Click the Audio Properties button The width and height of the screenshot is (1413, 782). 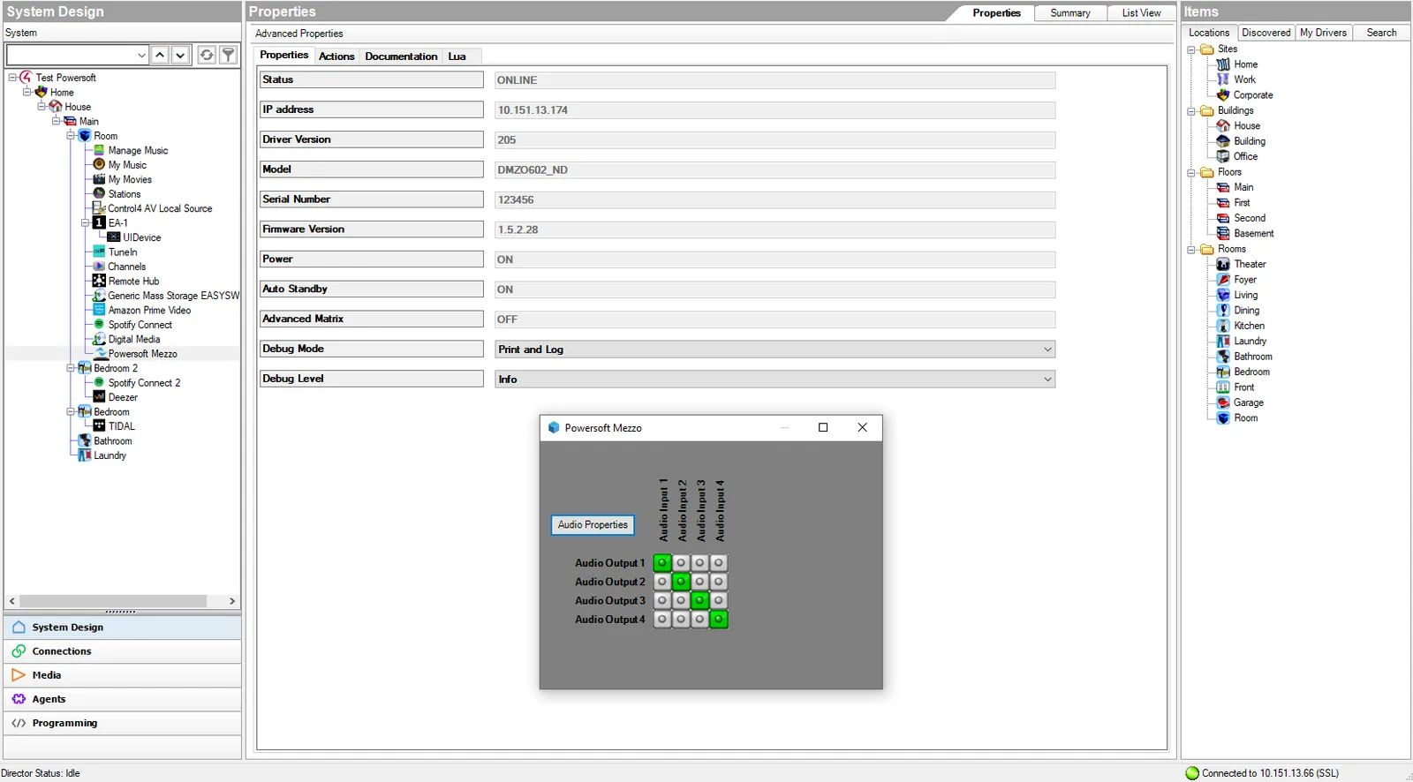pyautogui.click(x=593, y=524)
